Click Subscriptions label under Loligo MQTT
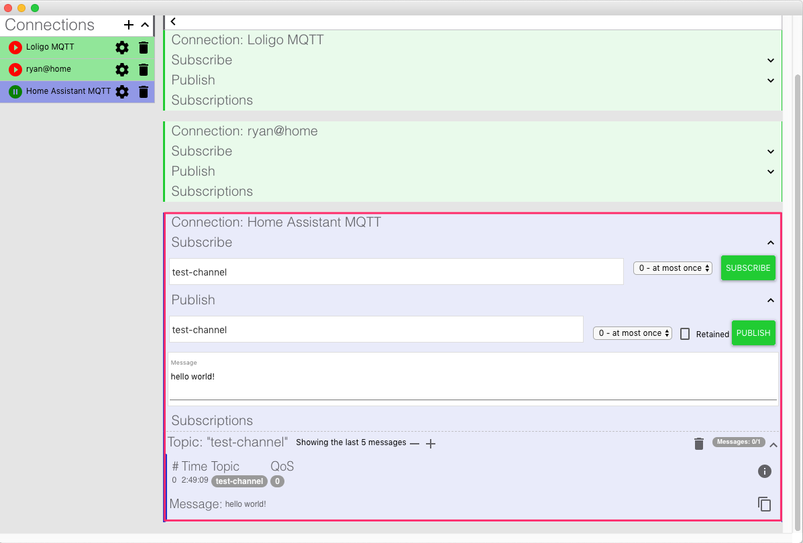 (x=212, y=101)
